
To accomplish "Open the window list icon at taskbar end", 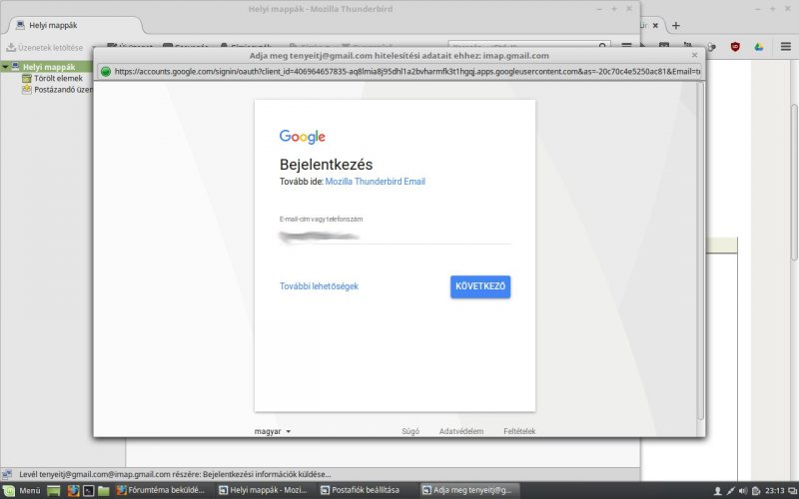I will coord(792,491).
